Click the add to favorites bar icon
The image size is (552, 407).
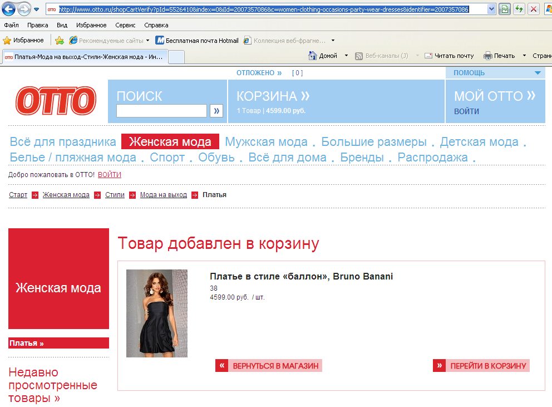tap(60, 41)
